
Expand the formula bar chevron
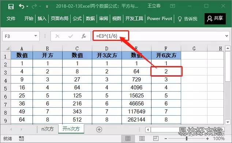point(227,36)
